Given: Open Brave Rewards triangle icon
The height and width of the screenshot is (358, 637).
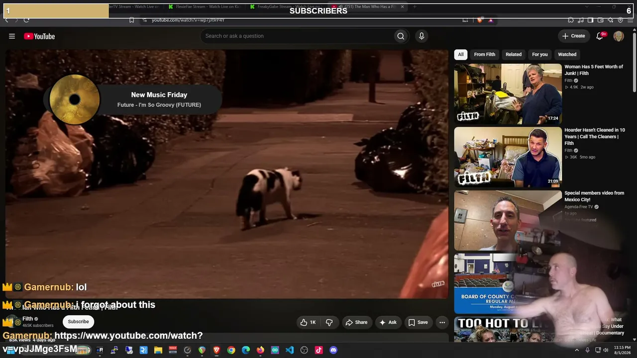Looking at the screenshot, I should click(491, 20).
